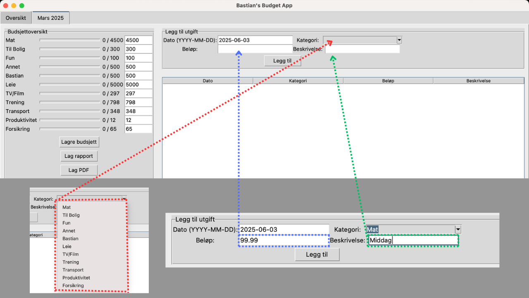The image size is (529, 298).
Task: Click the Dato field next to the empty Kategori box
Action: pyautogui.click(x=255, y=40)
